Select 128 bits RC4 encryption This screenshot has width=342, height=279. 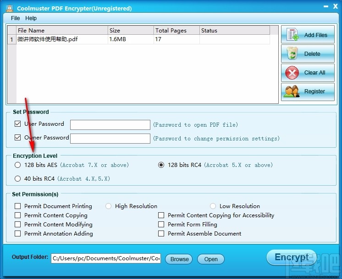coord(161,165)
